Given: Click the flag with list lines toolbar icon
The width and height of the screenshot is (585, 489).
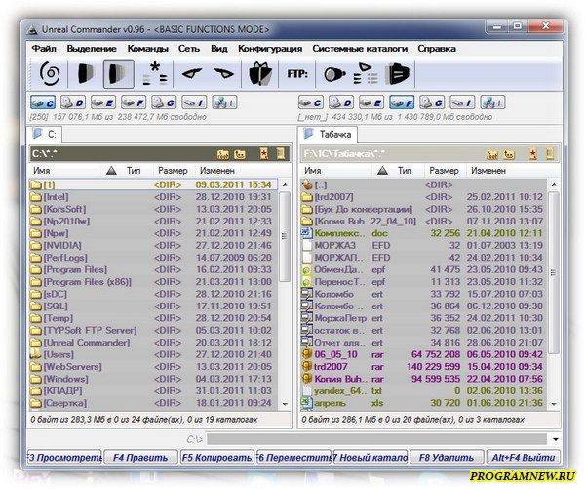Looking at the screenshot, I should pos(366,73).
